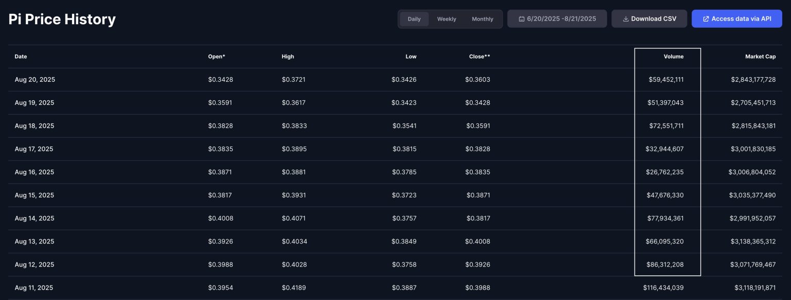Open Access data via API

coord(737,18)
